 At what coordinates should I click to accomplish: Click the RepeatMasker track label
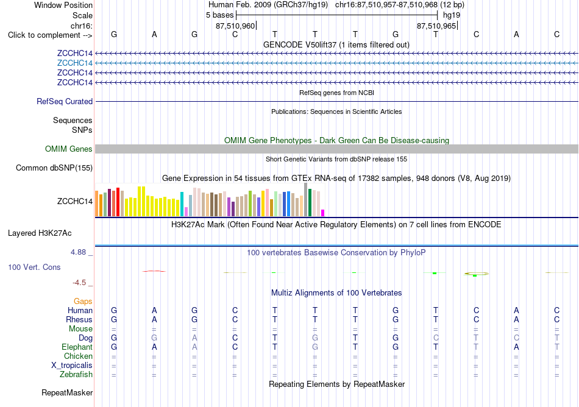[x=67, y=393]
